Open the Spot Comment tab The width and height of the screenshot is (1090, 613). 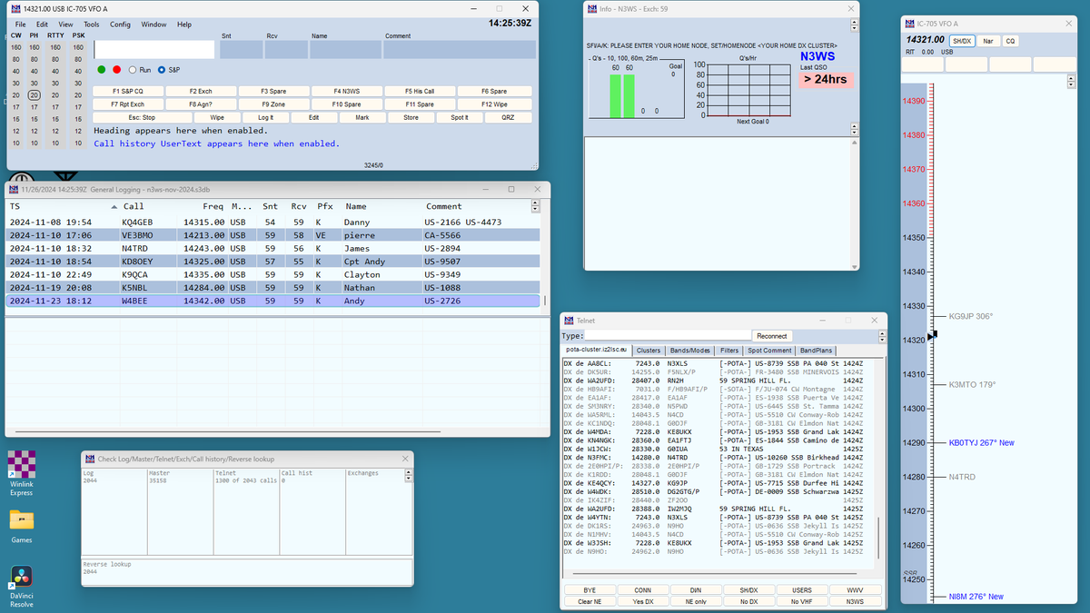click(x=769, y=350)
